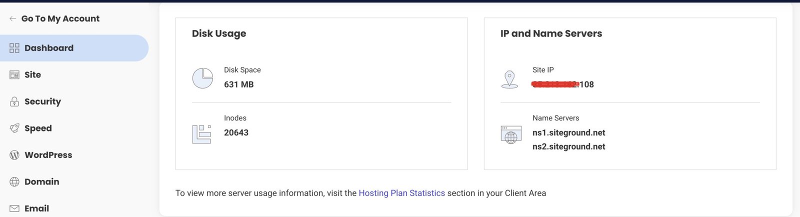Go To My Account link
The width and height of the screenshot is (800, 217).
click(60, 18)
